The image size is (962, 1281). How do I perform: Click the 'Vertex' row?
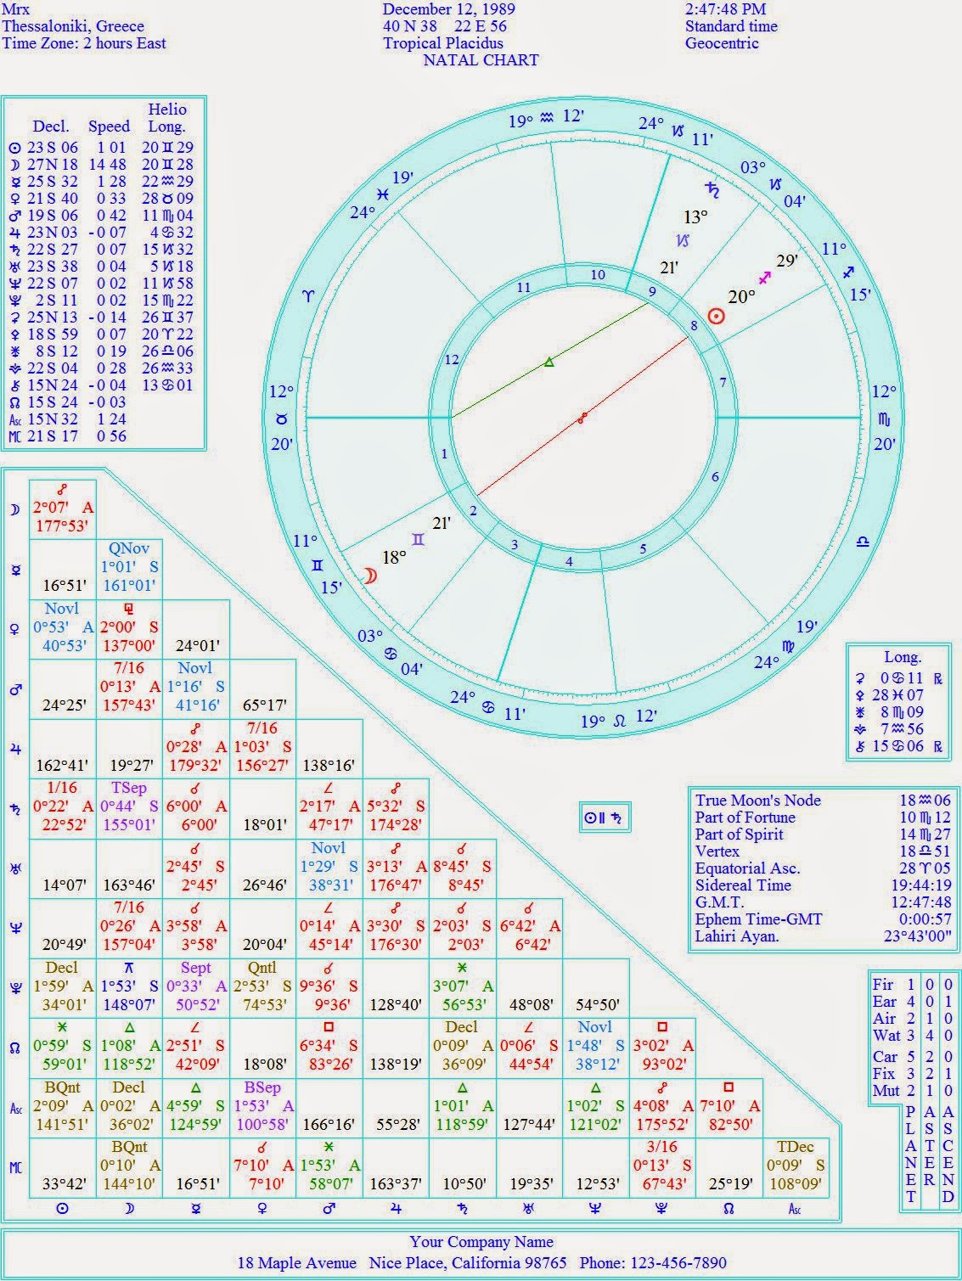click(x=823, y=851)
